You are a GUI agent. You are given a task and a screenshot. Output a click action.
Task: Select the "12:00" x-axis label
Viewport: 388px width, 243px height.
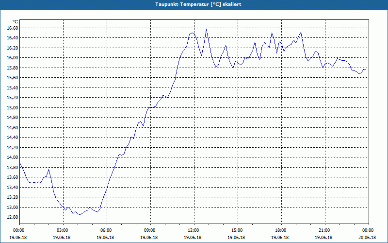click(x=194, y=230)
